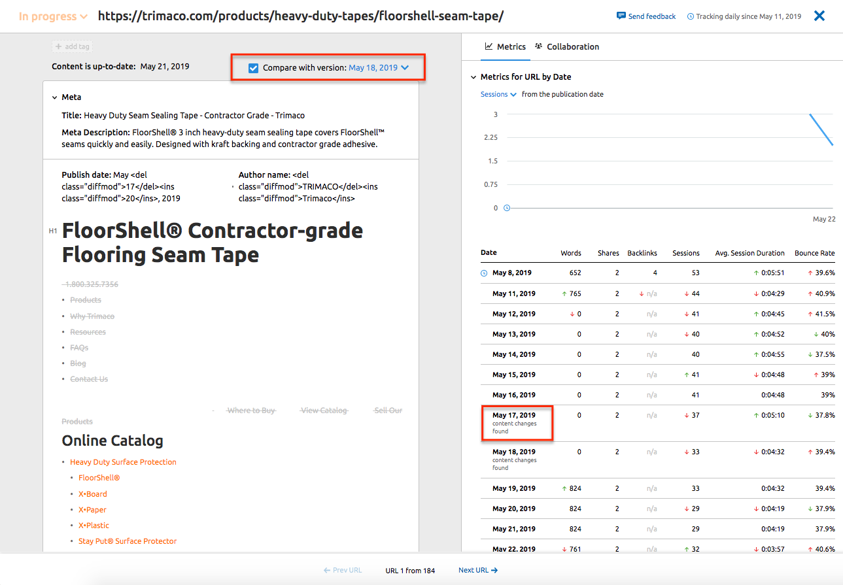Viewport: 843px width, 585px height.
Task: Close the content audit panel
Action: pos(819,16)
